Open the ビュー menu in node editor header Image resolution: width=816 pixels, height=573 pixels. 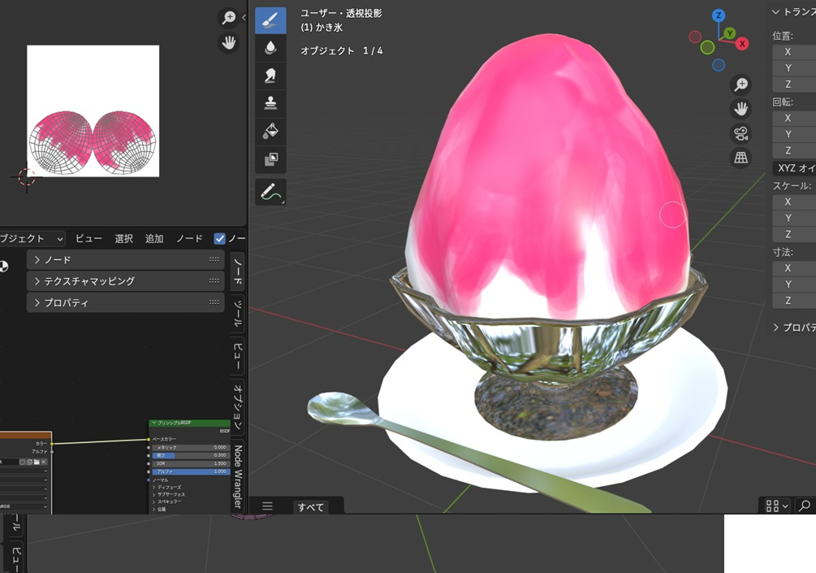tap(89, 239)
